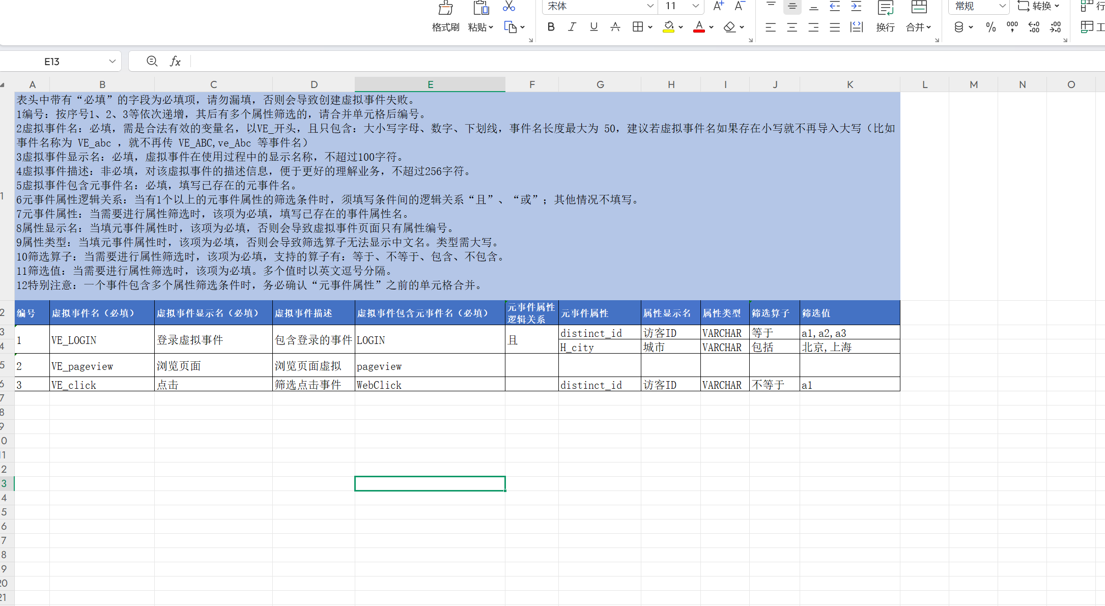
Task: Click the percent style icon
Action: pyautogui.click(x=990, y=27)
